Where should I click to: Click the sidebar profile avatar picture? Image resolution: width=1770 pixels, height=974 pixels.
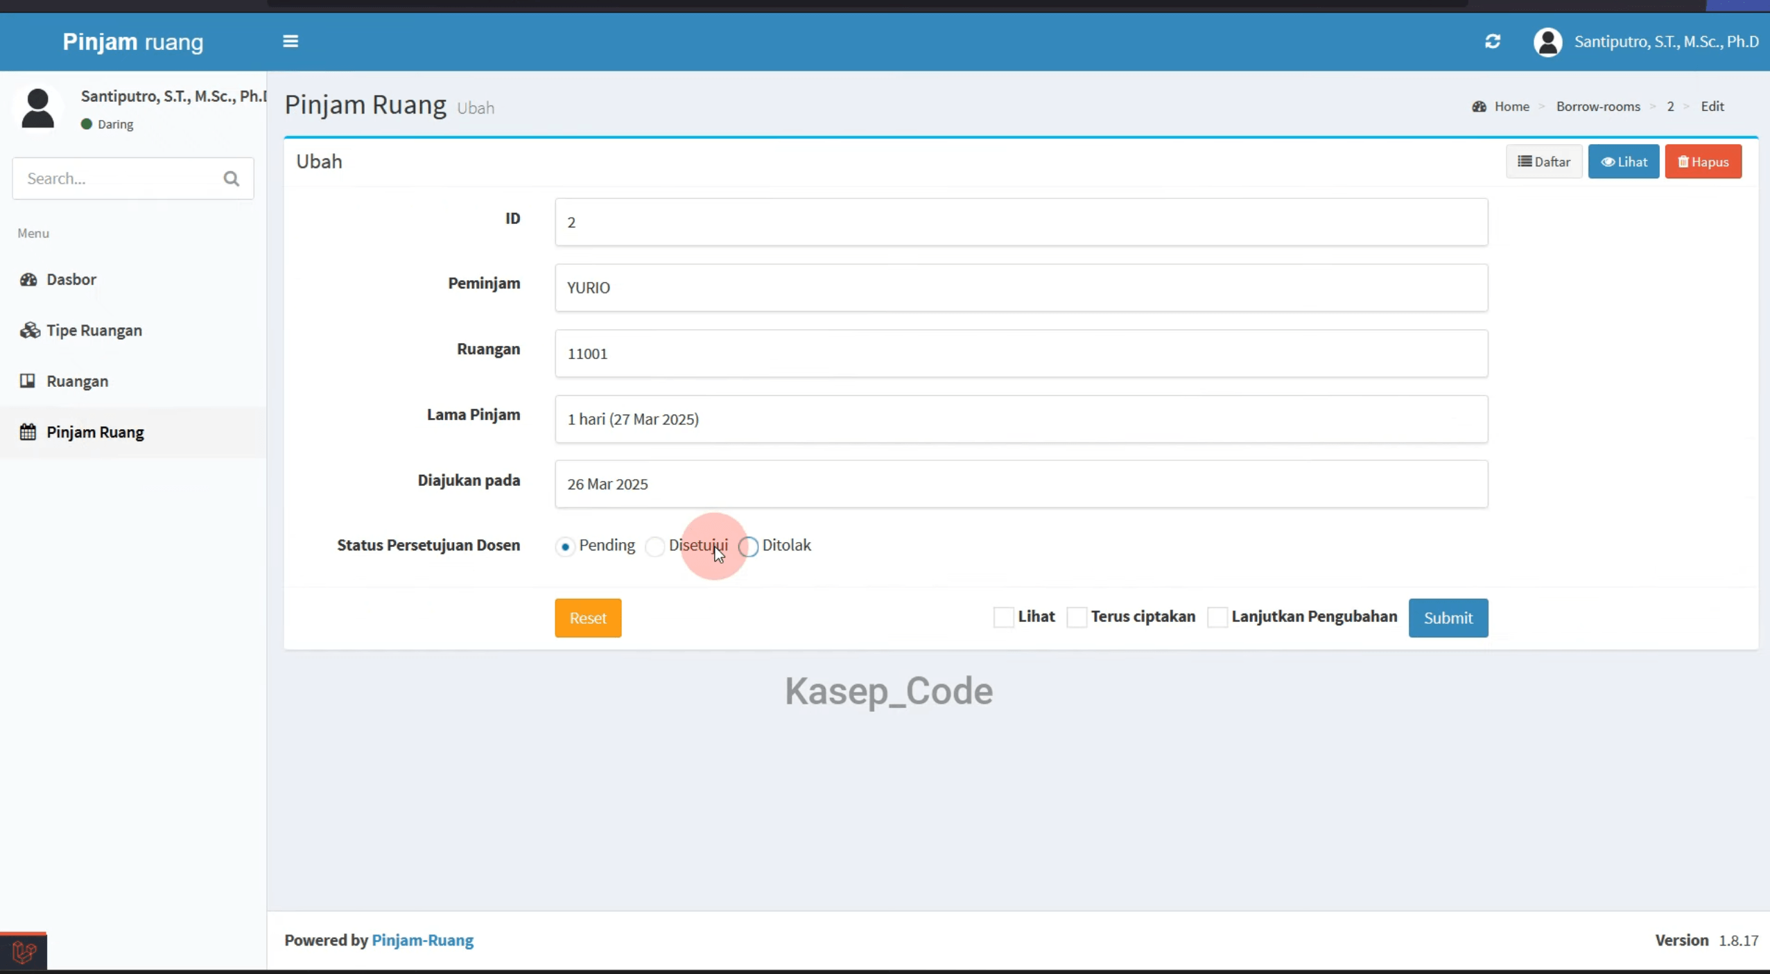37,108
